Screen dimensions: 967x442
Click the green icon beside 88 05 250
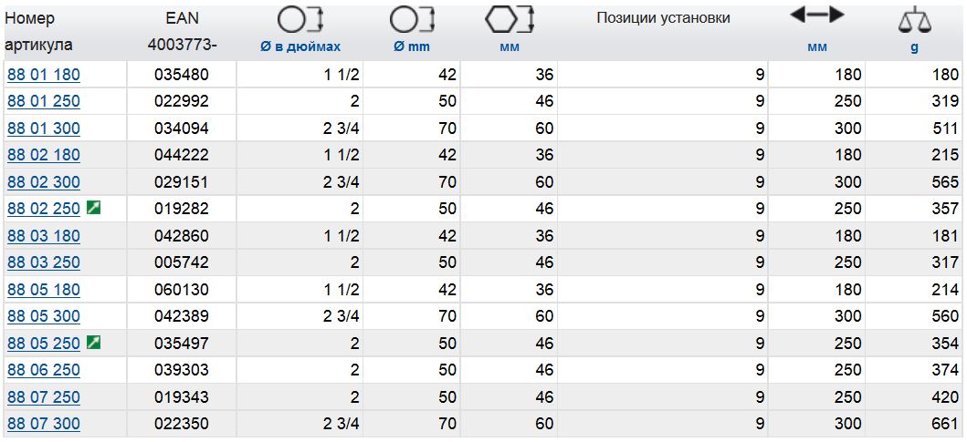[x=94, y=343]
